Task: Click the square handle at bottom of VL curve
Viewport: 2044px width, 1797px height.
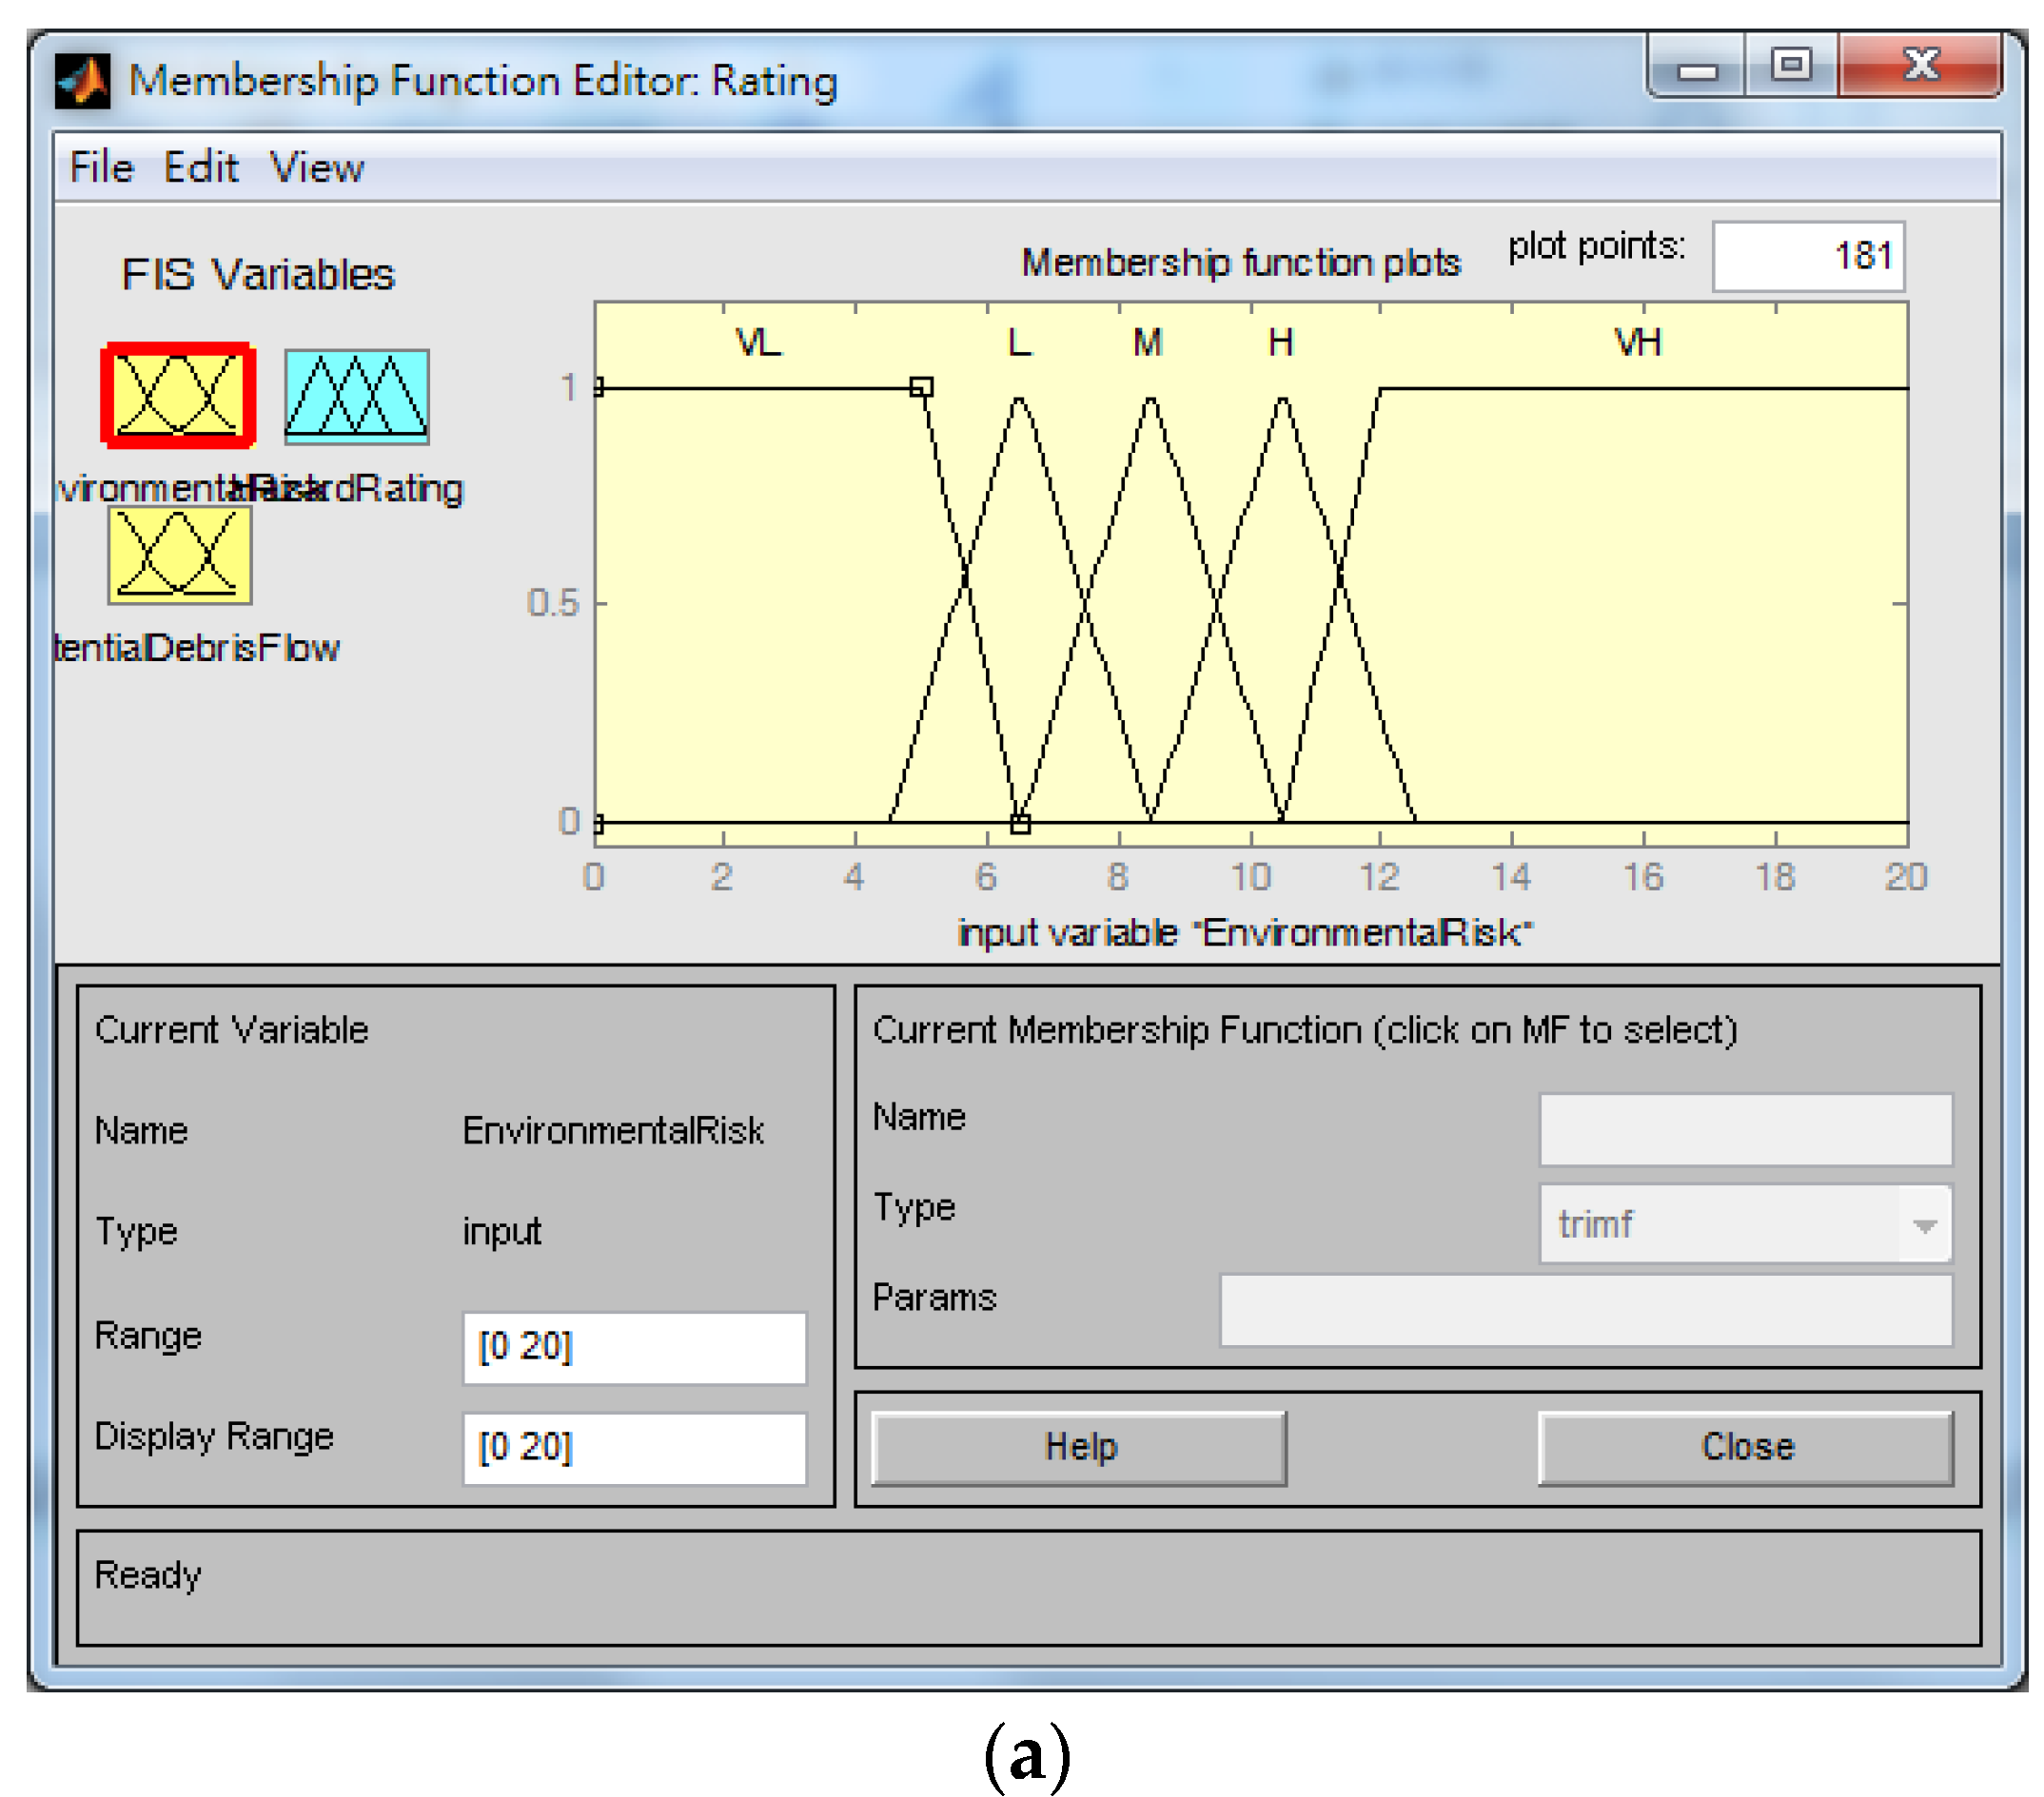Action: (x=1019, y=824)
